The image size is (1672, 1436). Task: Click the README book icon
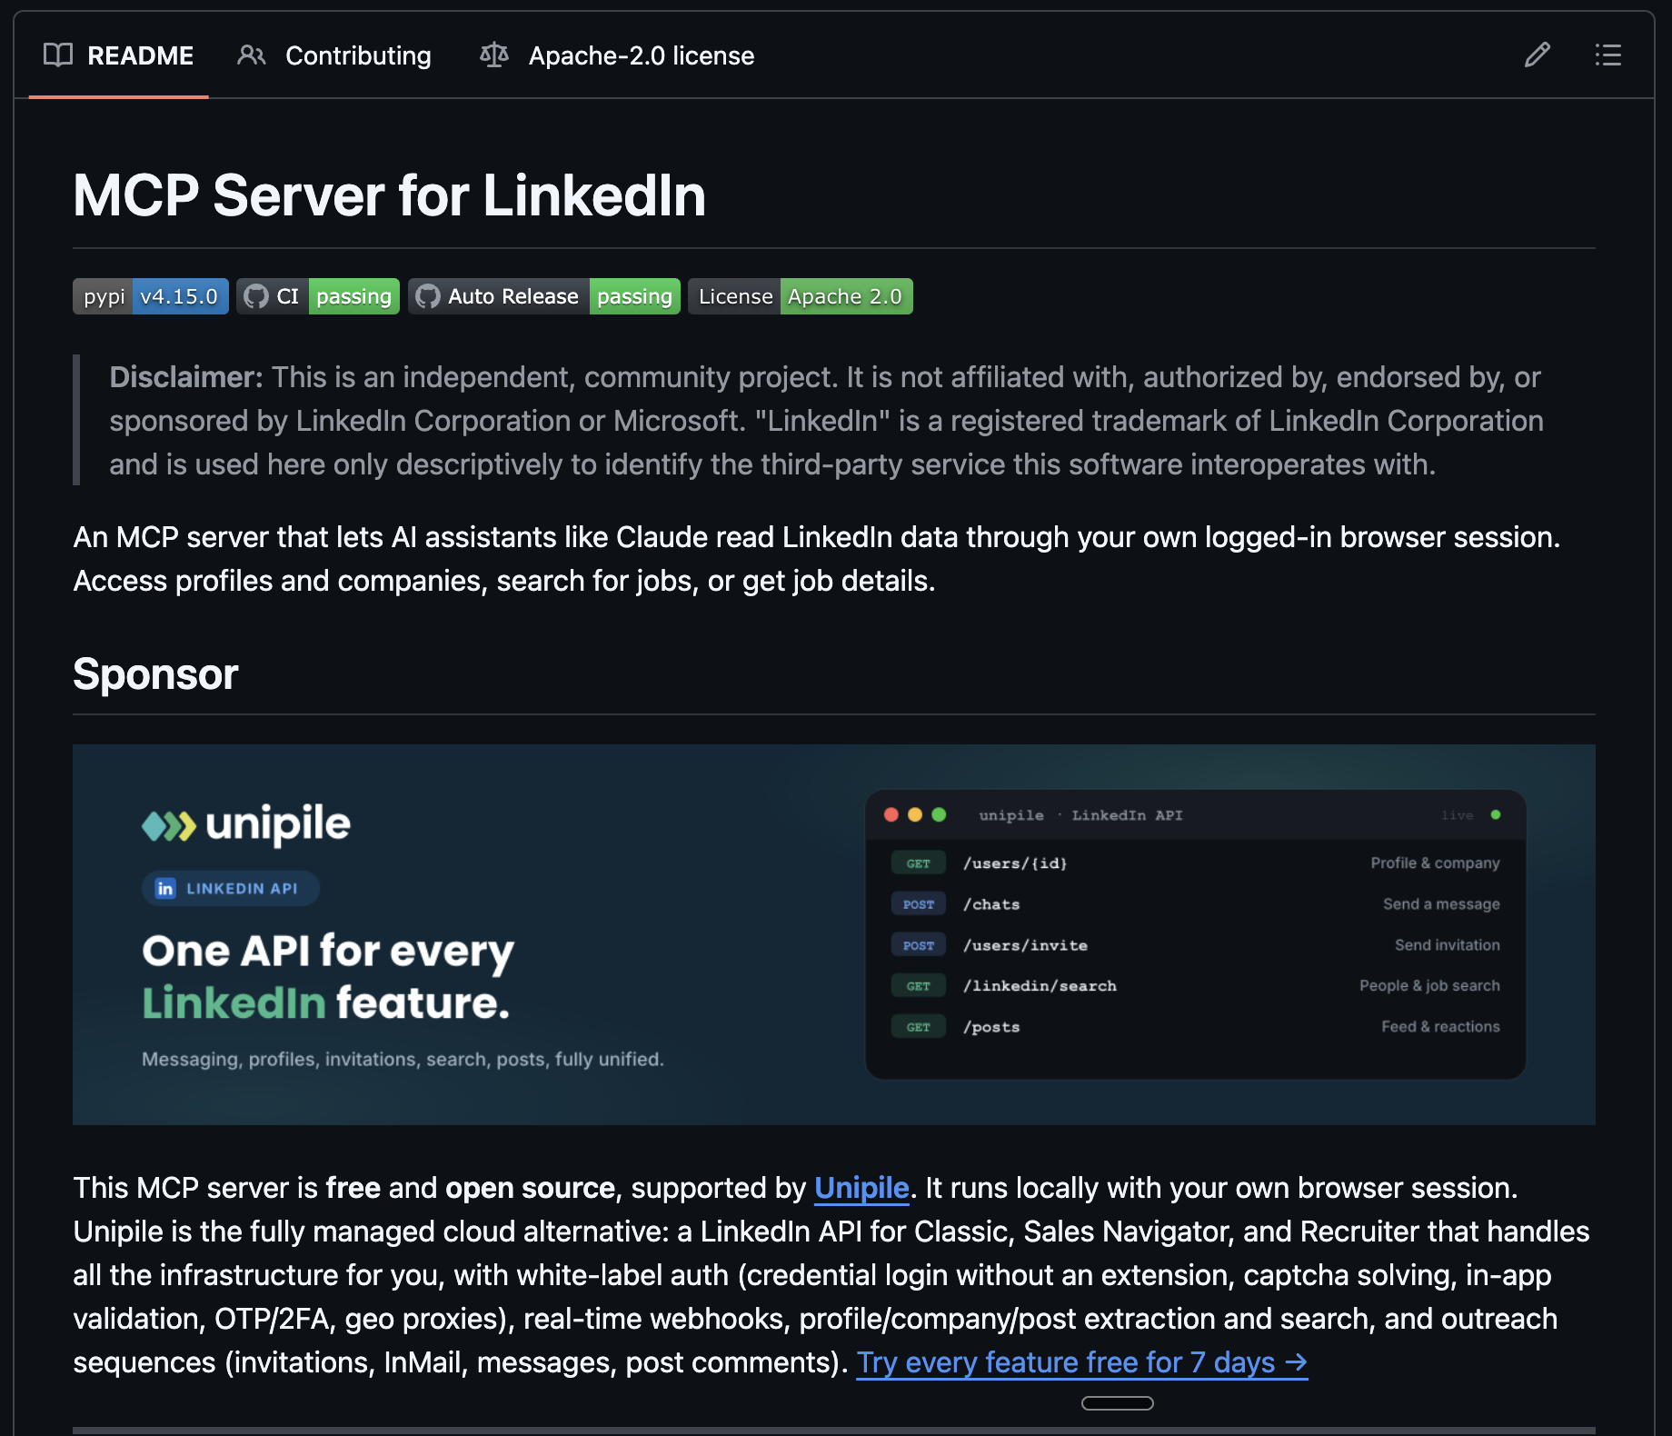pyautogui.click(x=58, y=55)
